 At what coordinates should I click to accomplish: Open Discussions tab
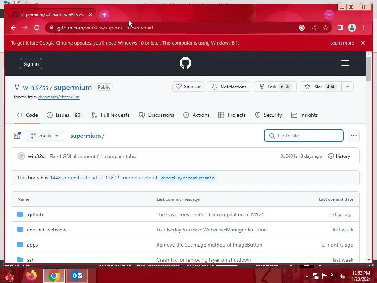pos(156,115)
